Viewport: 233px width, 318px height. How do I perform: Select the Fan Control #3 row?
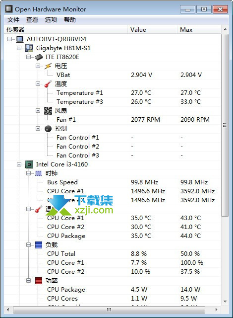113,156
